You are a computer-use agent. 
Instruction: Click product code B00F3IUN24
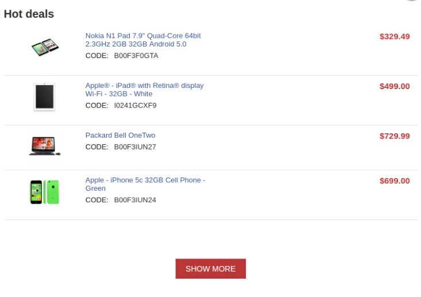click(135, 200)
